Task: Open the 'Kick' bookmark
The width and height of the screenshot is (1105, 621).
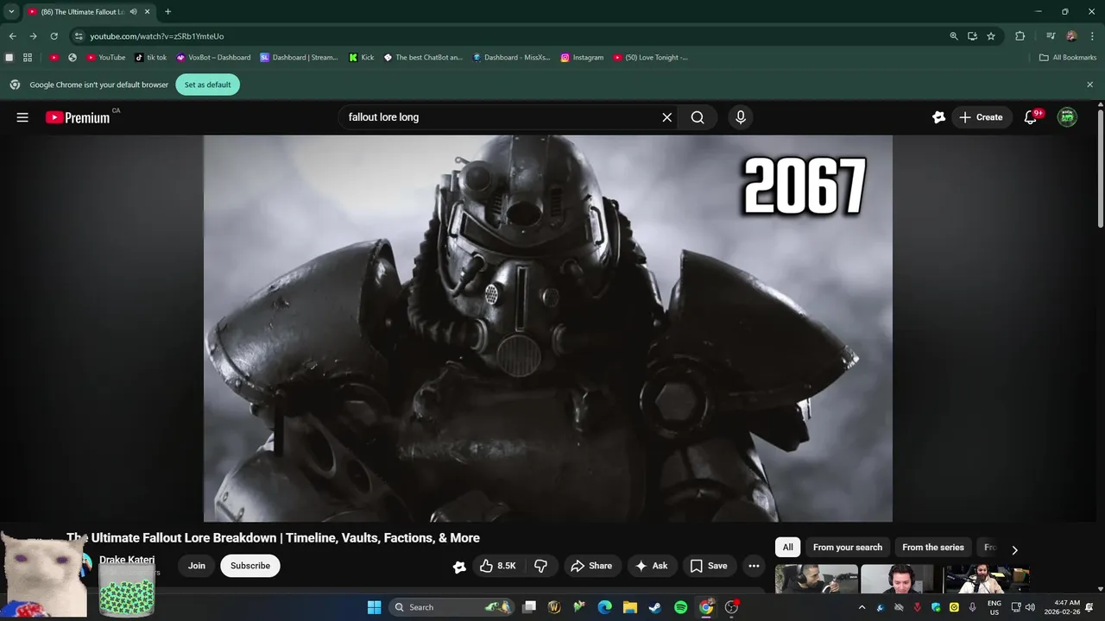Action: (362, 58)
